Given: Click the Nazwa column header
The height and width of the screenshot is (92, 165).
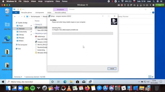Looking at the screenshot, I should [x=37, y=21].
